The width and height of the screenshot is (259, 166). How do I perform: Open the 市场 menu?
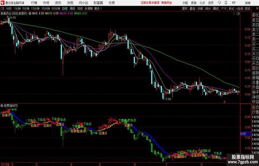point(46,3)
